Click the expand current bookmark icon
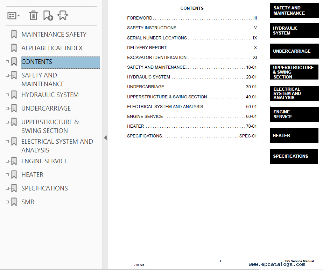This screenshot has width=323, height=270. click(x=63, y=15)
